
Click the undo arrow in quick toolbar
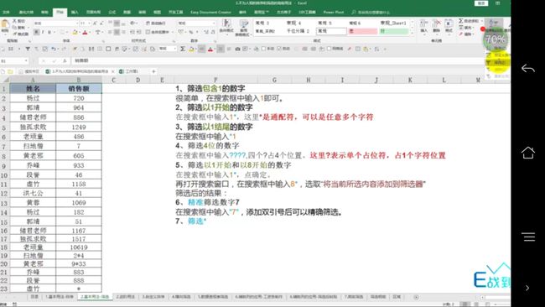[54, 49]
